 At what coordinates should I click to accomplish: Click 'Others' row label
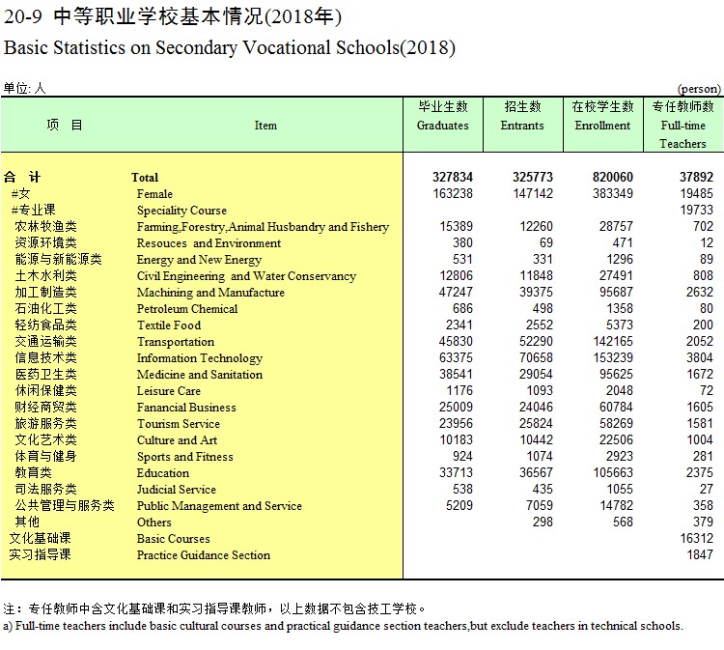pos(153,523)
